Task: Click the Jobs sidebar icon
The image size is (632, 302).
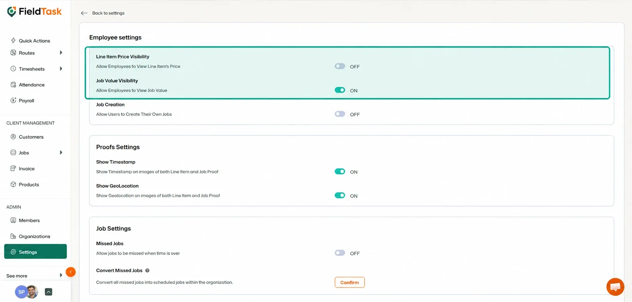Action: pos(13,152)
